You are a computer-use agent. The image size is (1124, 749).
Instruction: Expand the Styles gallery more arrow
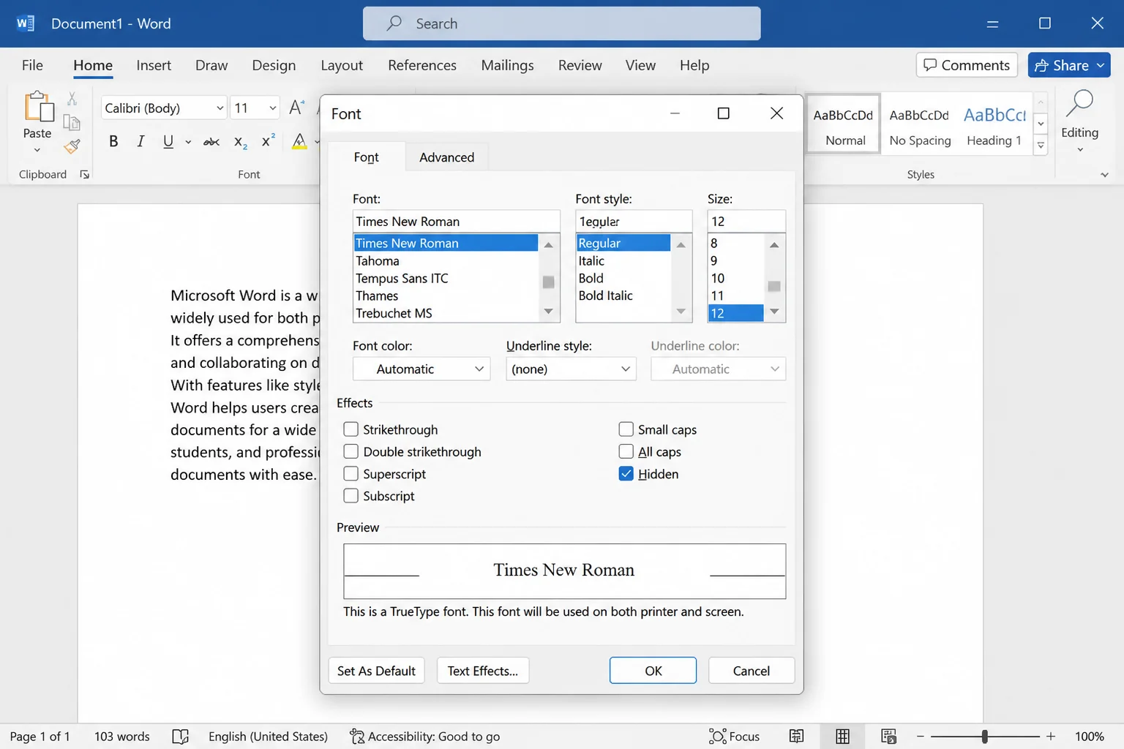pos(1041,146)
